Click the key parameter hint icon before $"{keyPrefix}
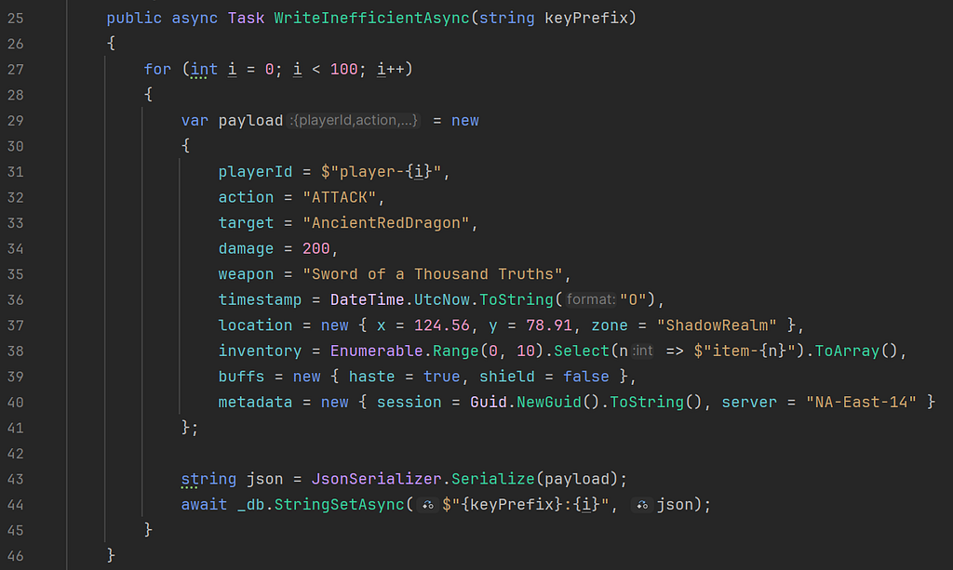The height and width of the screenshot is (570, 953). 428,504
